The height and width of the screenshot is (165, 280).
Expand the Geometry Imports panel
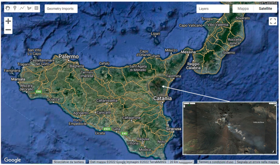click(x=61, y=9)
